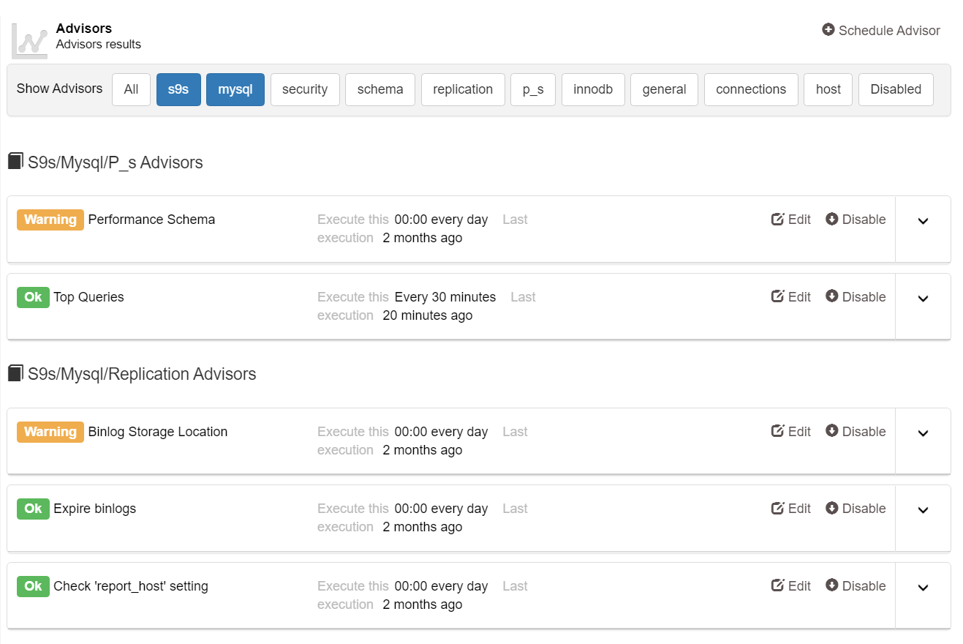Screen dimensions: 963x644
Task: Click Edit text for Check 'report_host' setting
Action: [799, 586]
